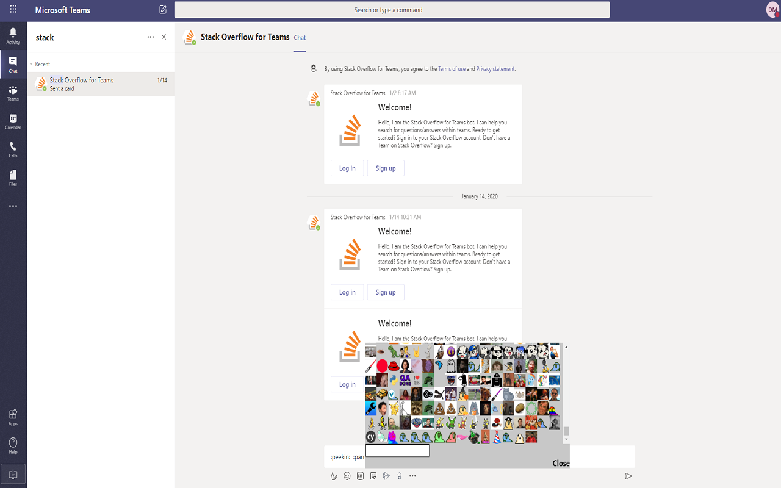Pick the green T-rex emoji
This screenshot has height=488, width=781.
(394, 351)
